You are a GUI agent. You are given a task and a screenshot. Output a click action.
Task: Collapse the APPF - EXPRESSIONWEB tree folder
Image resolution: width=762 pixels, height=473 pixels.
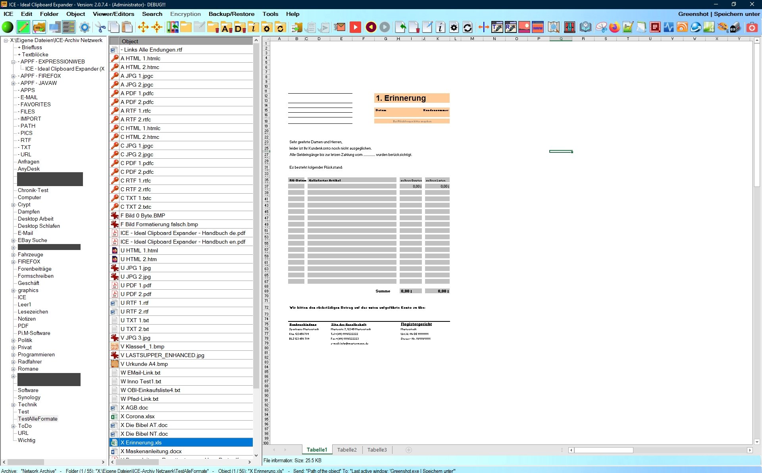tap(13, 62)
